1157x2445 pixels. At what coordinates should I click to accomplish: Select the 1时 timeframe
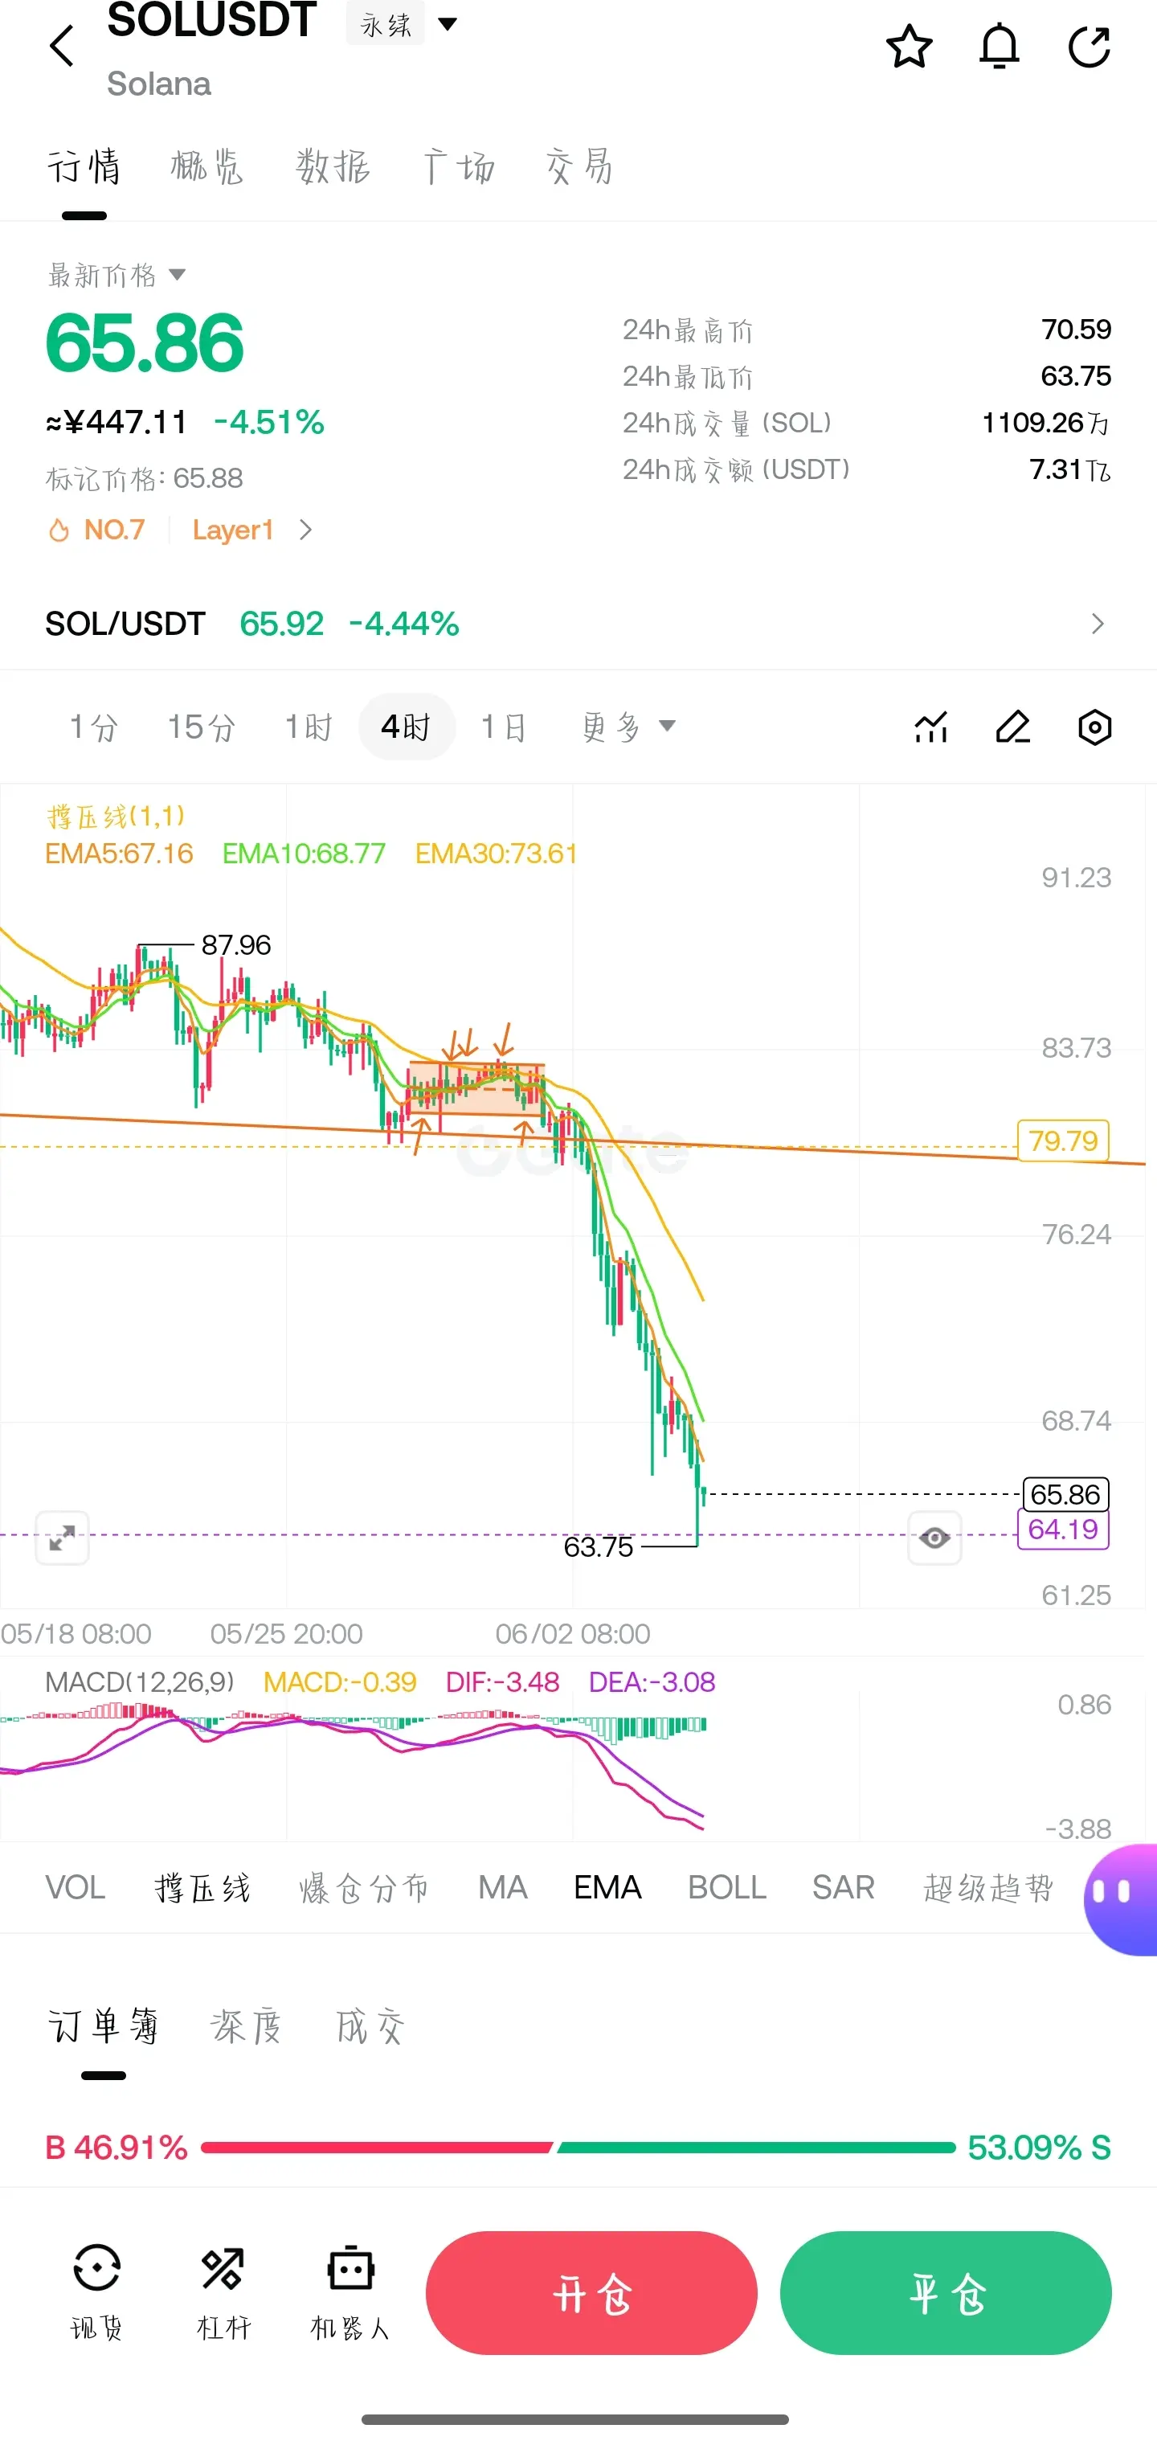[x=309, y=727]
